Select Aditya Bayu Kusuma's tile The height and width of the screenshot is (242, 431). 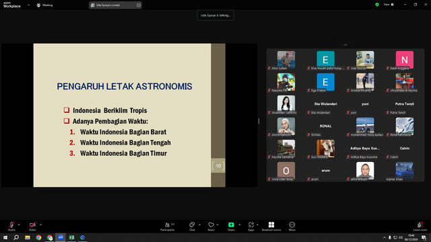pos(365,149)
